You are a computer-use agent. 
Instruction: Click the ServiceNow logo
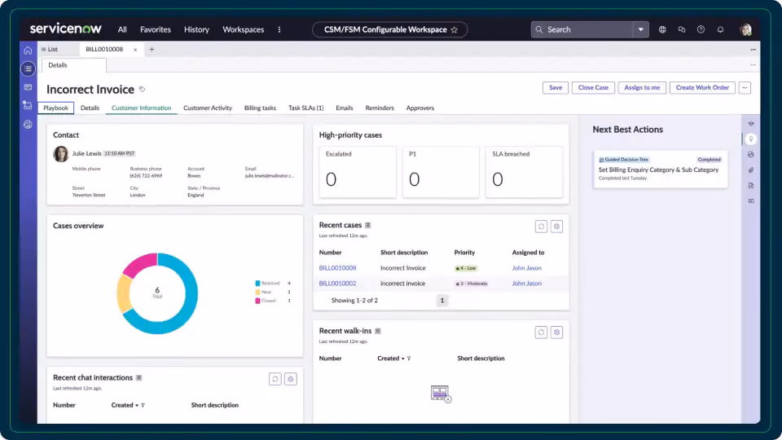(65, 29)
